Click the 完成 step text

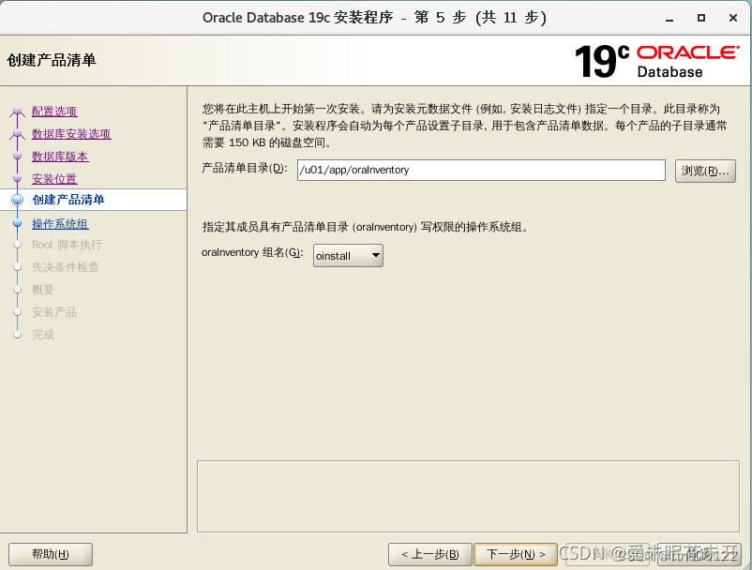(x=43, y=335)
